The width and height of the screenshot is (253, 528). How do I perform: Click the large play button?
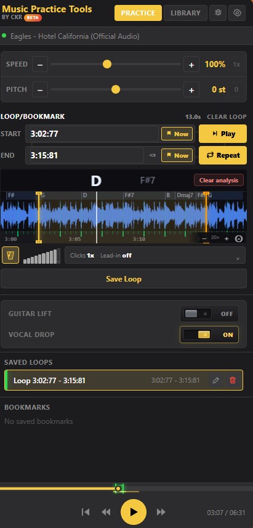click(134, 512)
